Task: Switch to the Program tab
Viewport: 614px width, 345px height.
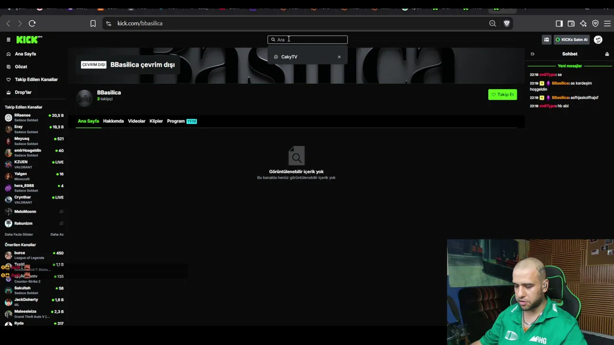Action: pos(182,121)
